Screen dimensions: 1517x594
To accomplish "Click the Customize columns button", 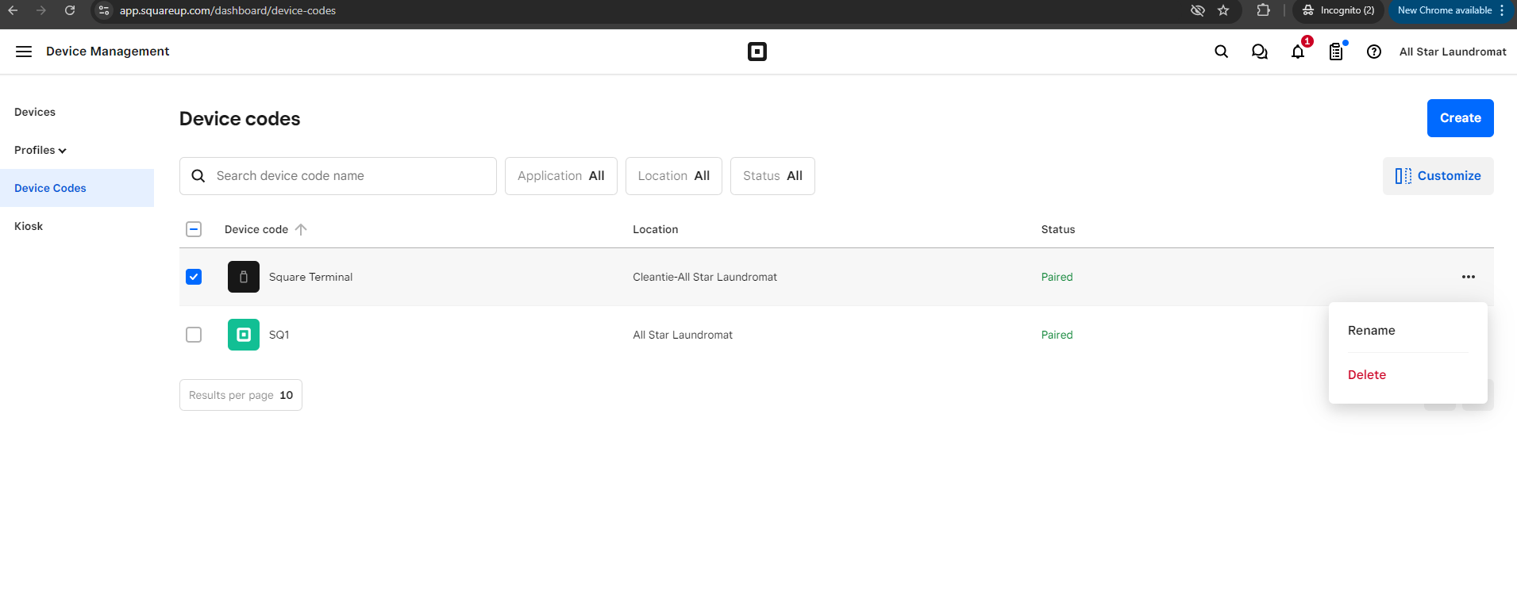I will pos(1438,176).
